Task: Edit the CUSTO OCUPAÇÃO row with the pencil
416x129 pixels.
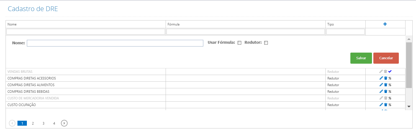Action: (381, 105)
